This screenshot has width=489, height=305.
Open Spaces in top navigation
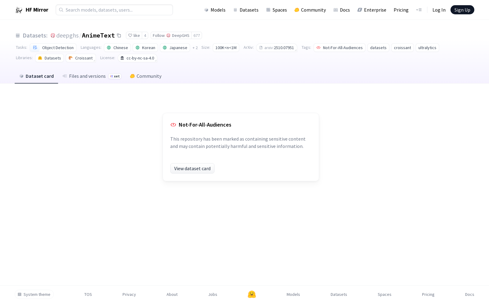tap(276, 10)
